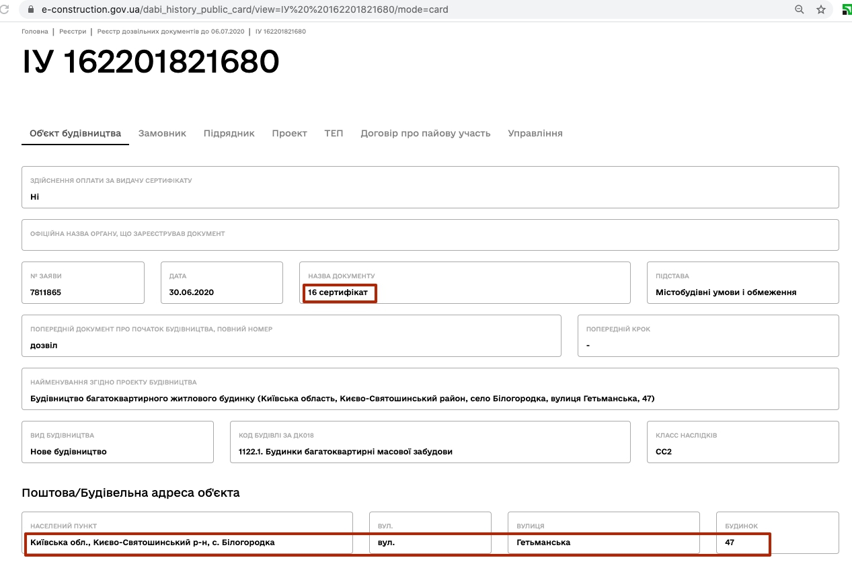Image resolution: width=852 pixels, height=564 pixels.
Task: Go to the Головна breadcrumb link
Action: tap(35, 32)
